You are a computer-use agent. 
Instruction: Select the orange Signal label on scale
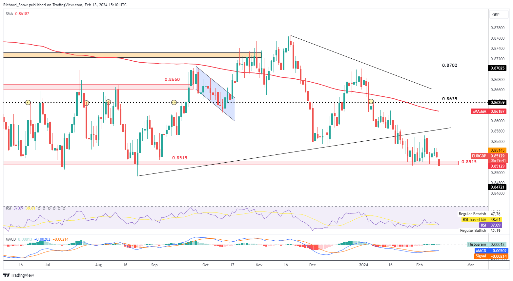click(x=481, y=256)
